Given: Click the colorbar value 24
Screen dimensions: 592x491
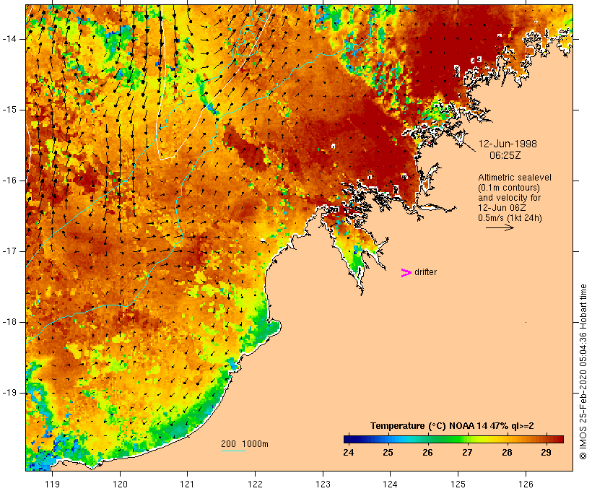Looking at the screenshot, I should pyautogui.click(x=349, y=453).
